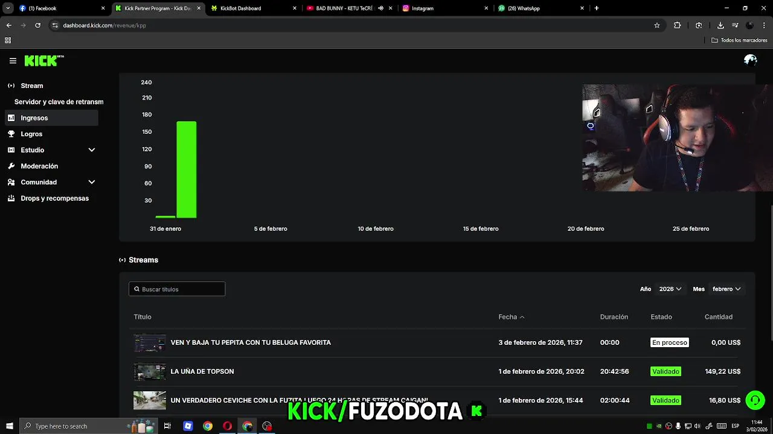Open Opera browser from taskbar
Viewport: 773px width, 434px height.
coord(227,426)
